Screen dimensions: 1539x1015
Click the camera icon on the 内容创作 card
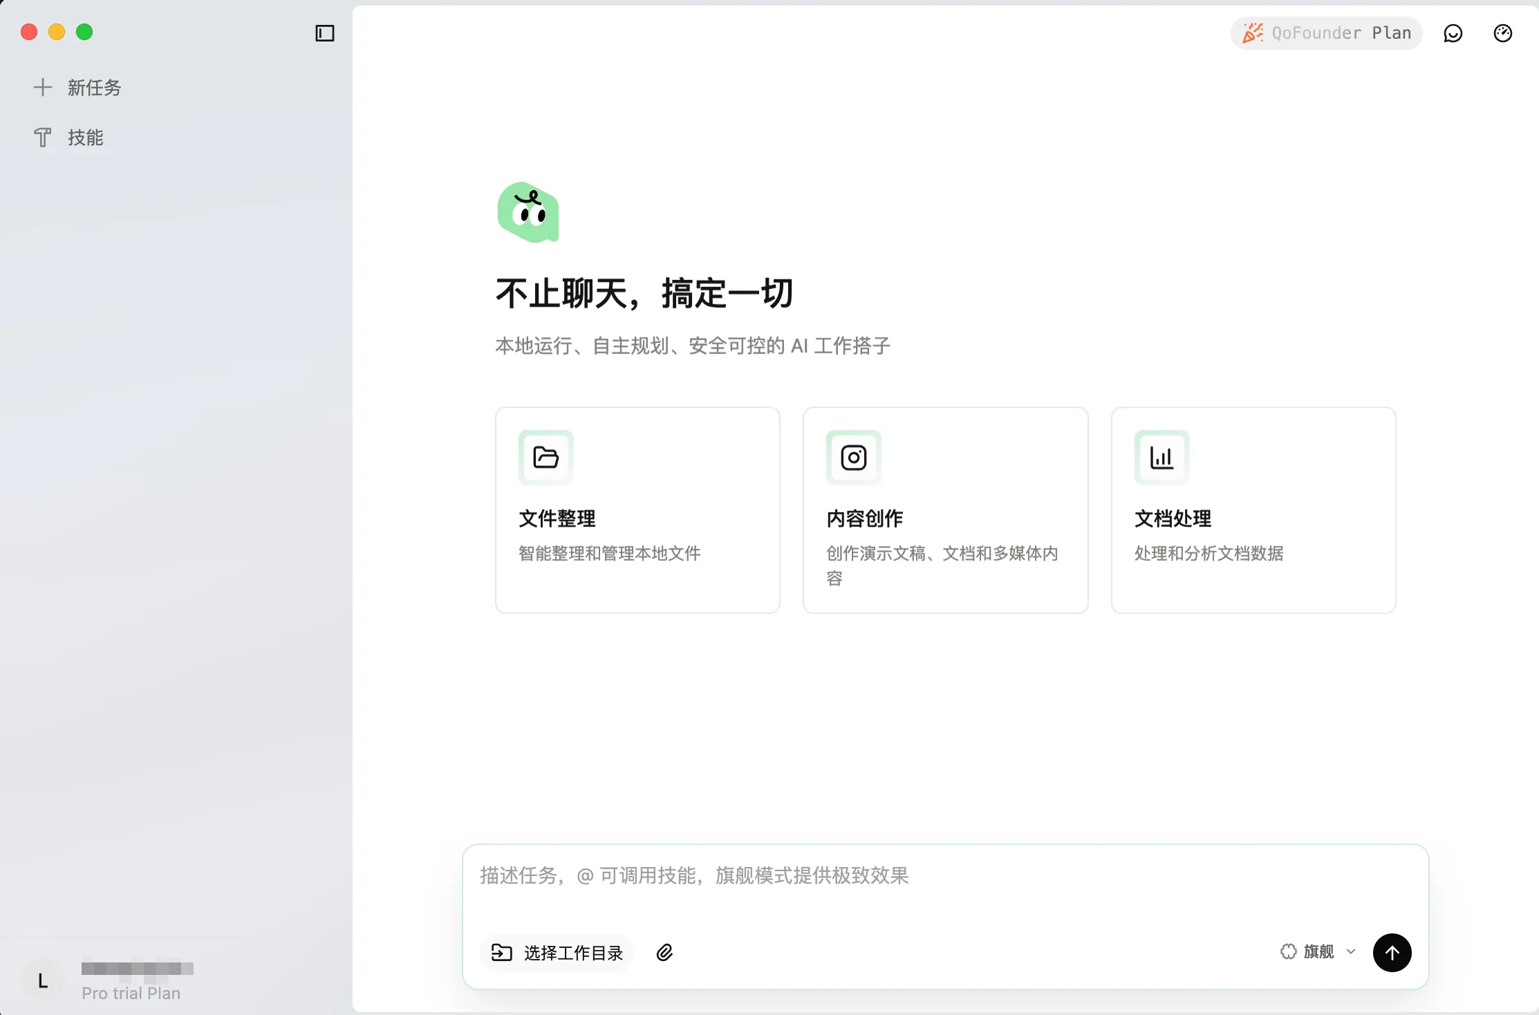(854, 457)
